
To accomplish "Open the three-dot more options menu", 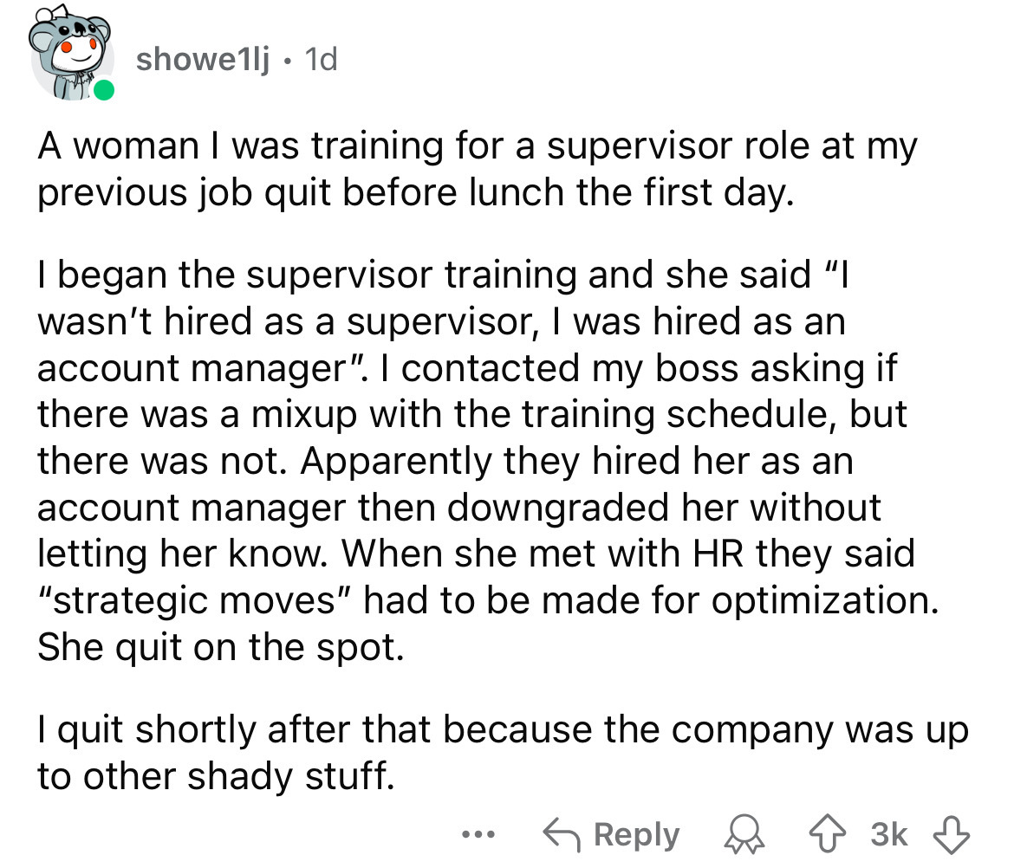I will [x=476, y=834].
